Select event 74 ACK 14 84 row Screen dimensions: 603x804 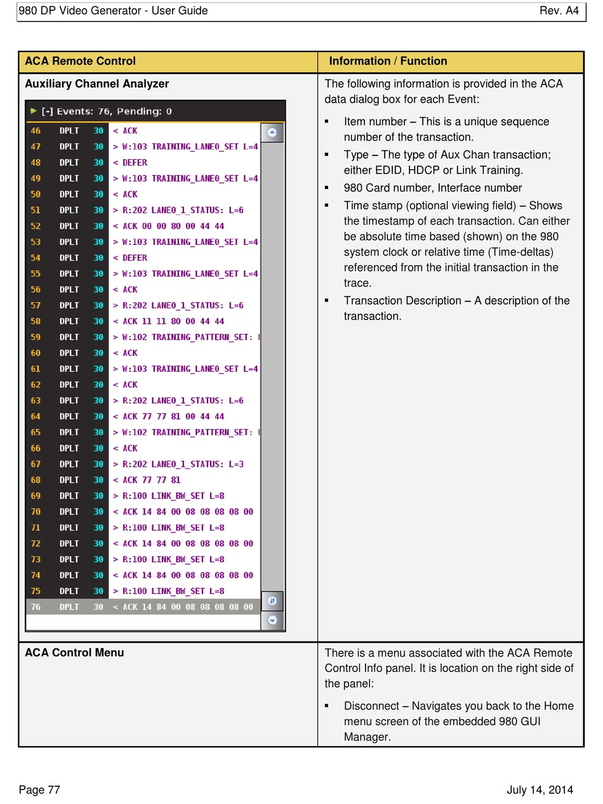click(143, 575)
